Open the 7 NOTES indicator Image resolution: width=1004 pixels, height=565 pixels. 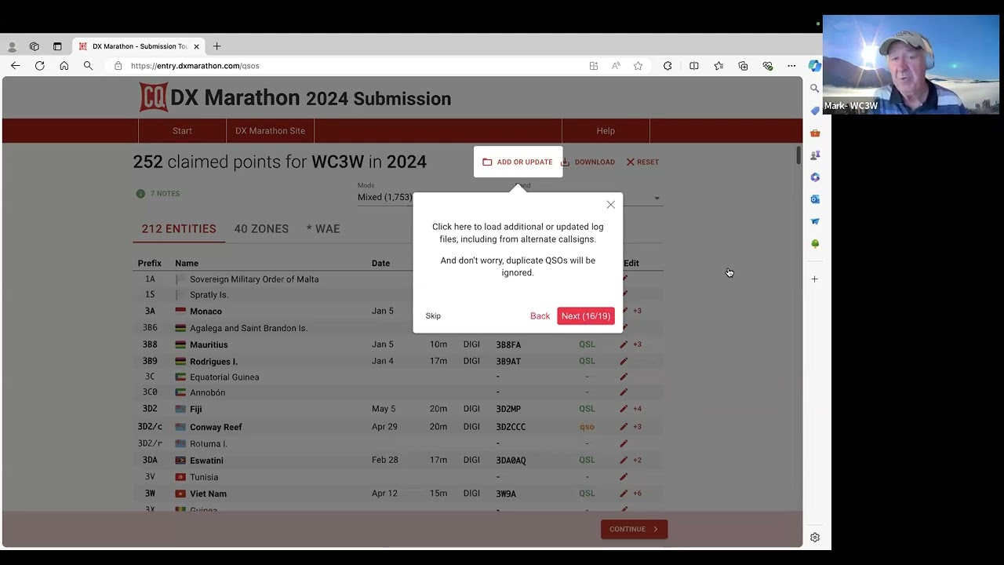pyautogui.click(x=158, y=194)
